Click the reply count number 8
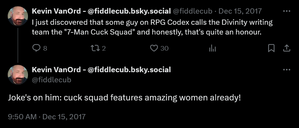Viewport: 299px width, 128px height. (x=45, y=48)
